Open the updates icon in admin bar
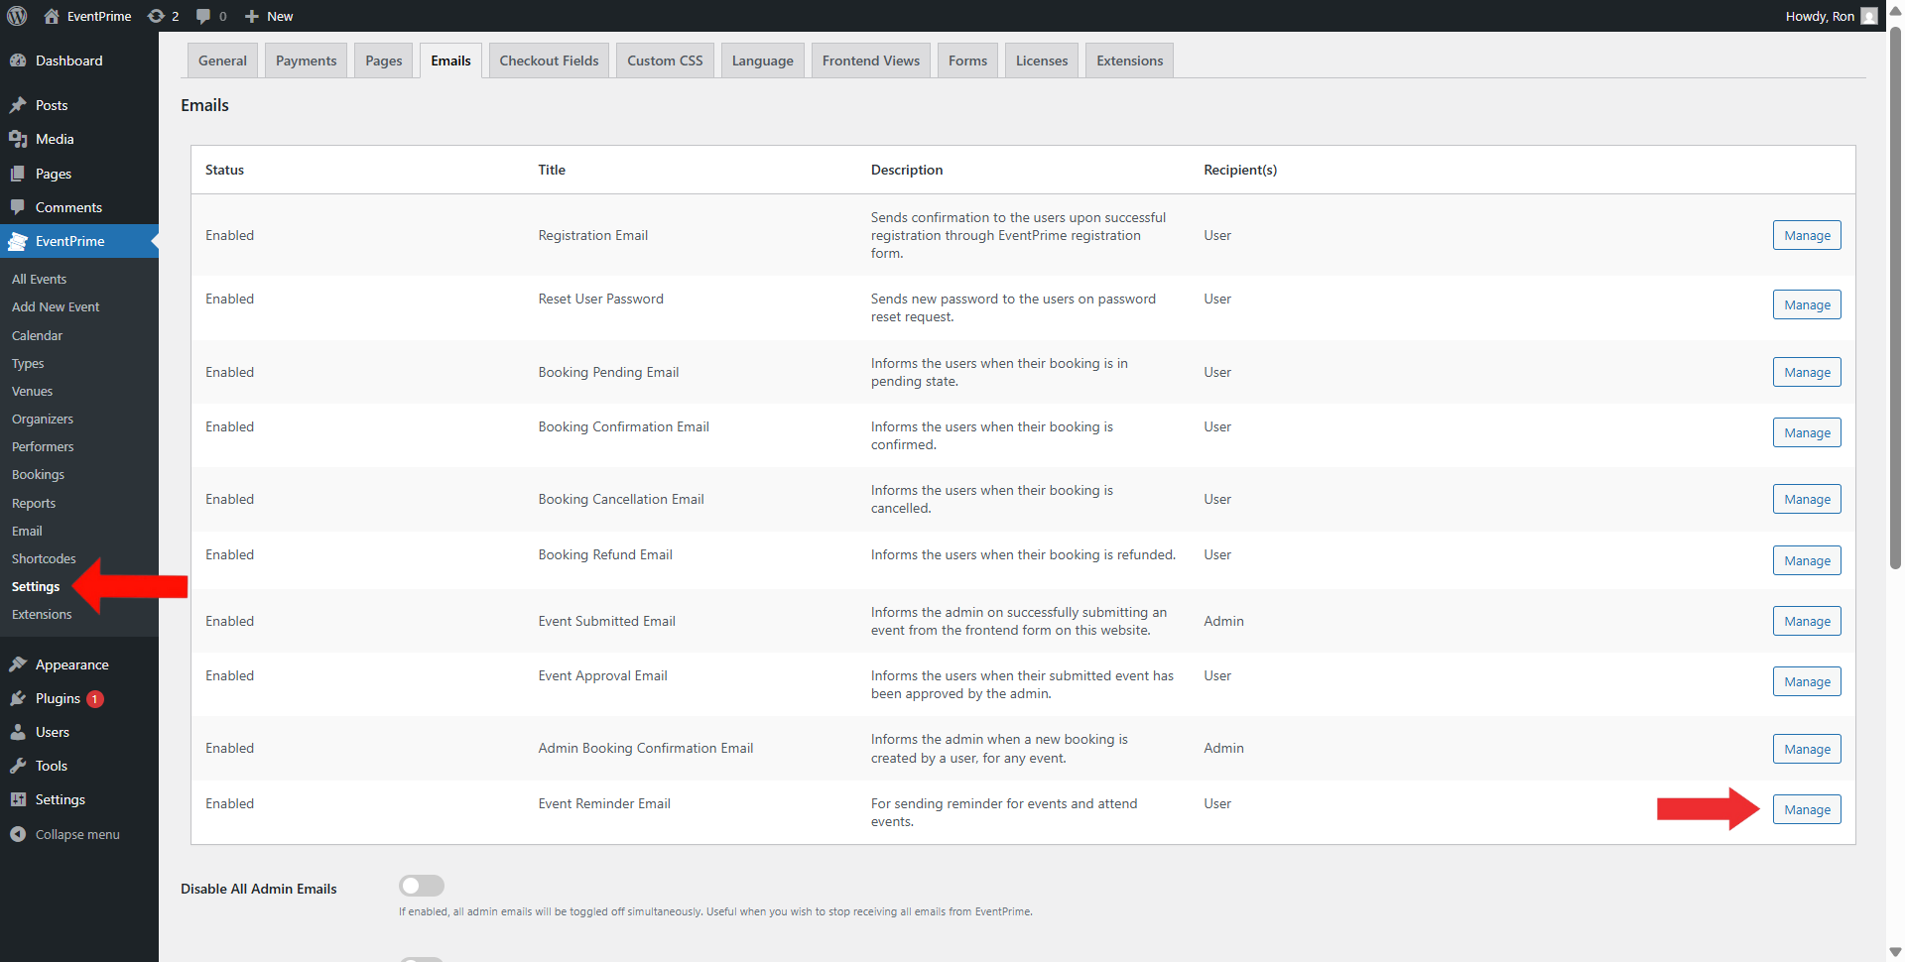 157,16
